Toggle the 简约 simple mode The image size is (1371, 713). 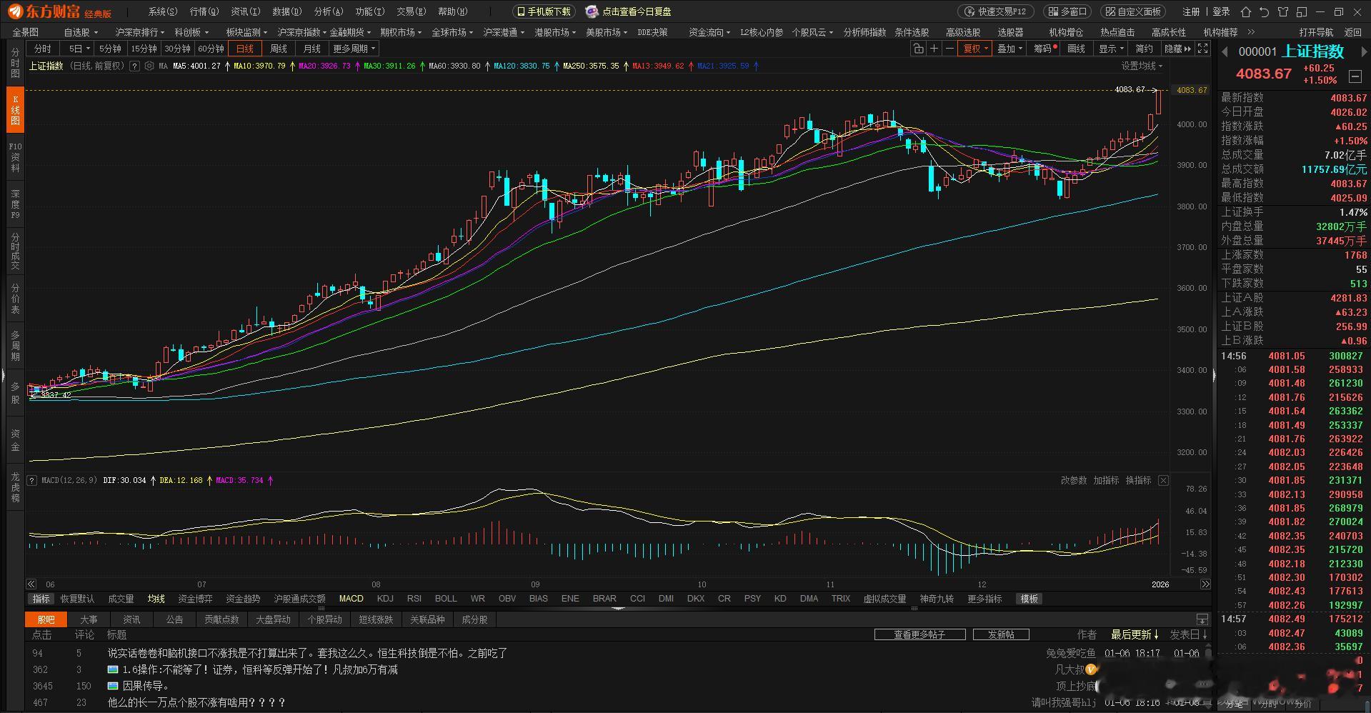tap(1145, 49)
